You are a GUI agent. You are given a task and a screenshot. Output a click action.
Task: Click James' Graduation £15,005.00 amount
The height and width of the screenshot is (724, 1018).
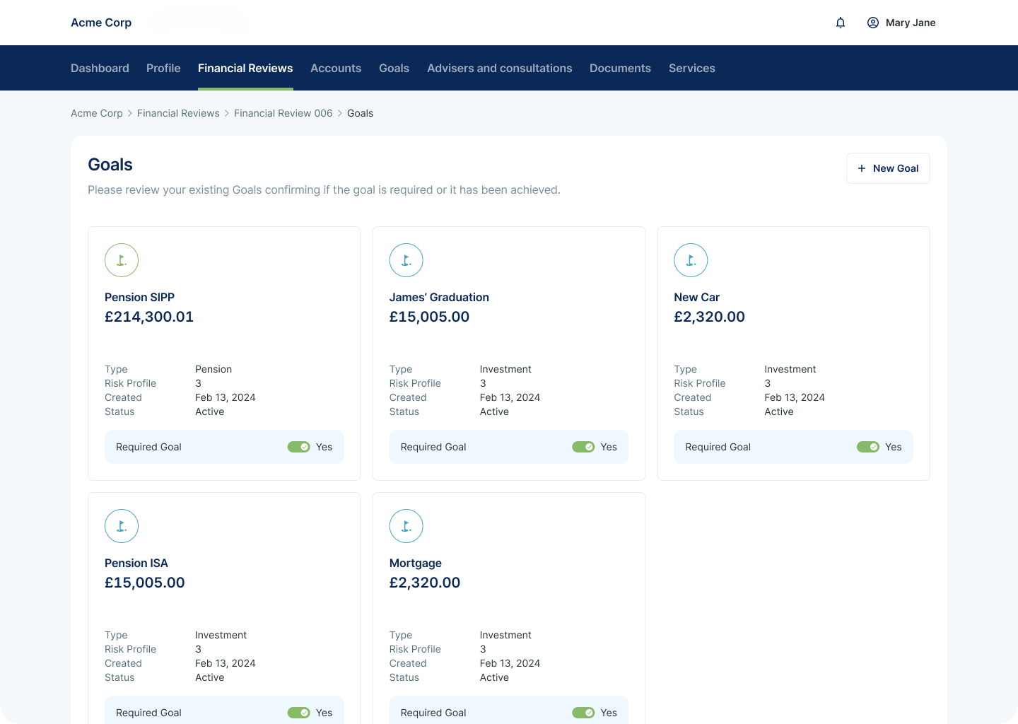(429, 317)
